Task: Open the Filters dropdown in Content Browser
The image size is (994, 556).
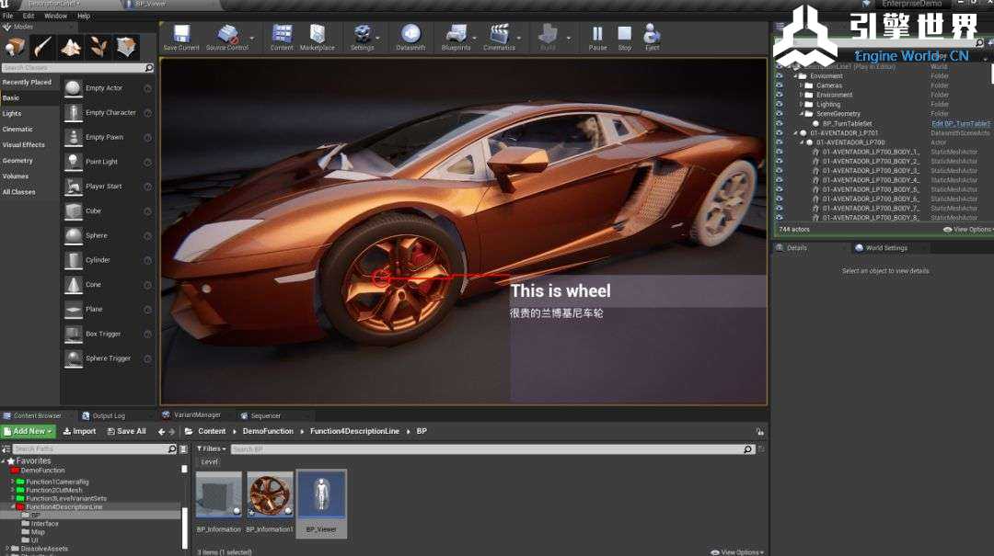Action: pos(212,449)
